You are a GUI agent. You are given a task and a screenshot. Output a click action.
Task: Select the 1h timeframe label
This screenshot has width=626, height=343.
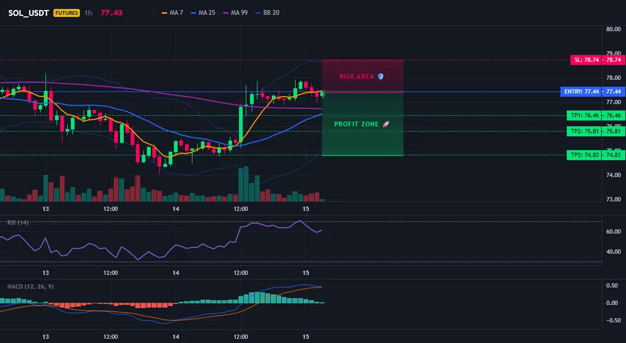tap(88, 13)
